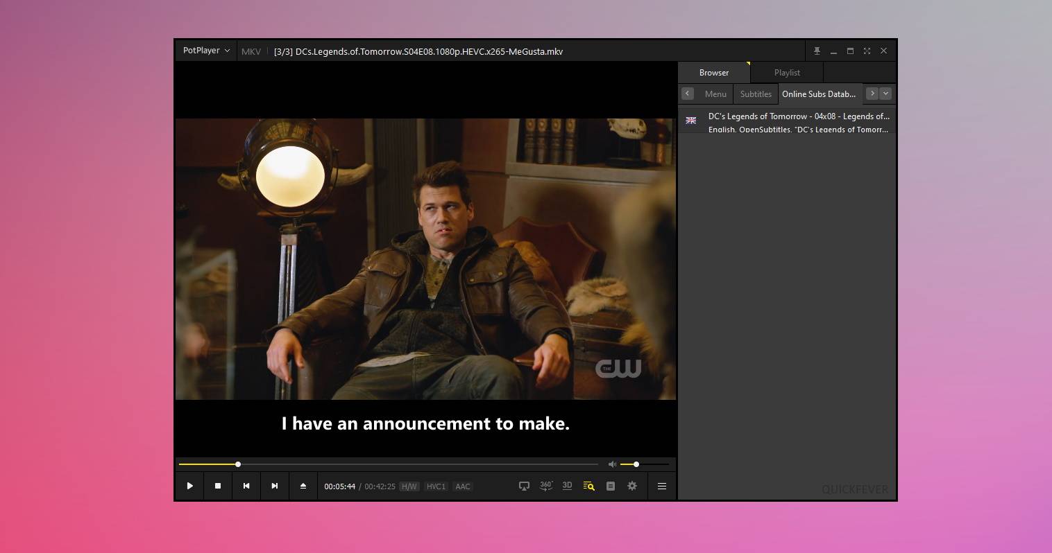Open the PotPlayer main menu dropdown
Screen dimensions: 1052x553
(x=206, y=51)
